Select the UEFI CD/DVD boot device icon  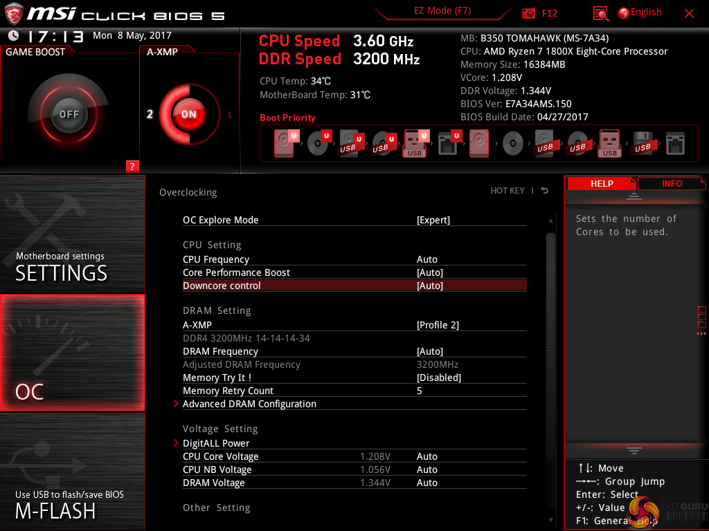(x=319, y=143)
